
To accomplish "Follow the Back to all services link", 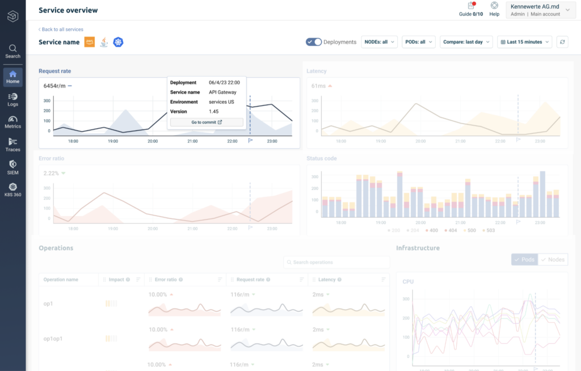I will [x=61, y=29].
